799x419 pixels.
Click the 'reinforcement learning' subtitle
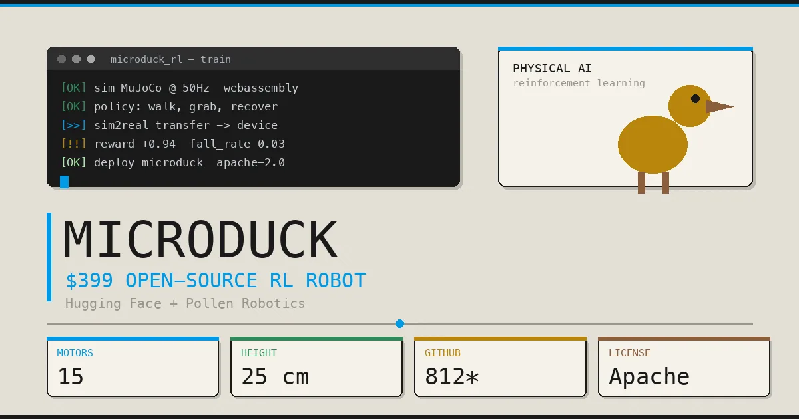[579, 83]
